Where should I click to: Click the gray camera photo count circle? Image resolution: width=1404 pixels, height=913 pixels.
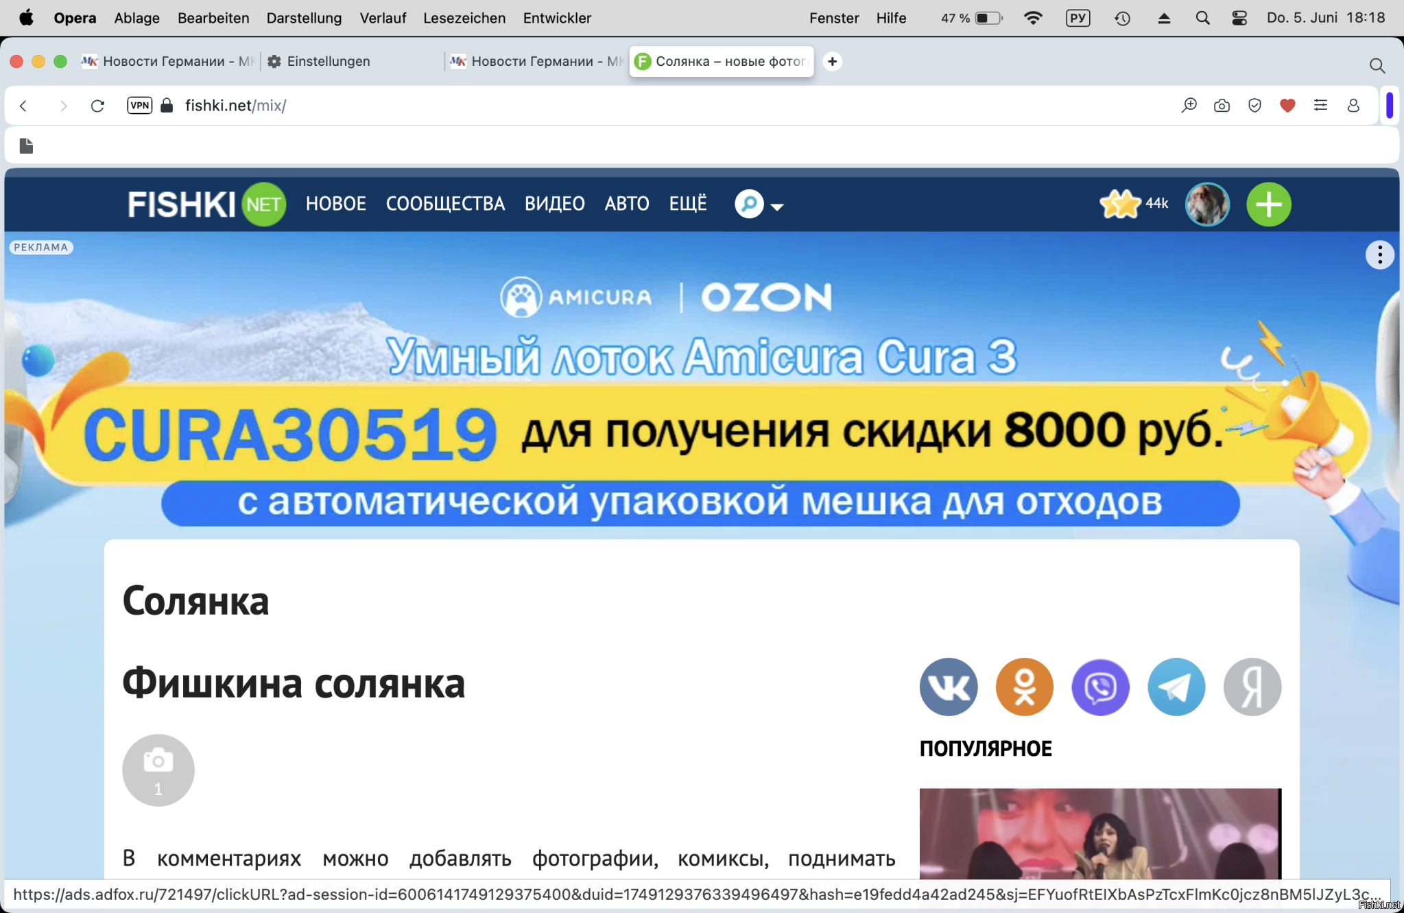158,770
